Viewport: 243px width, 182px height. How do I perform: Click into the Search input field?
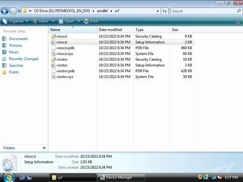204,11
